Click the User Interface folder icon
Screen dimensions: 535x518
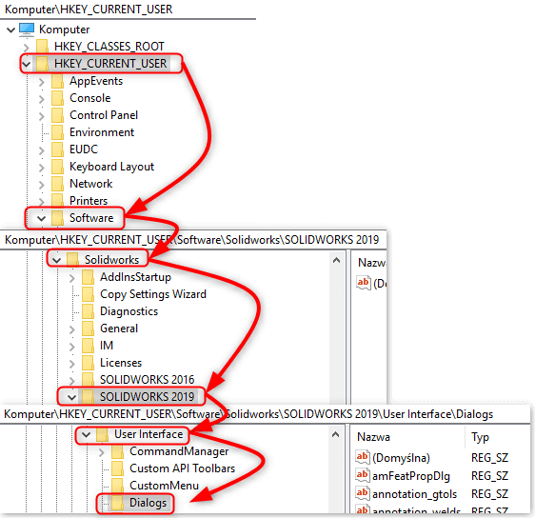102,434
